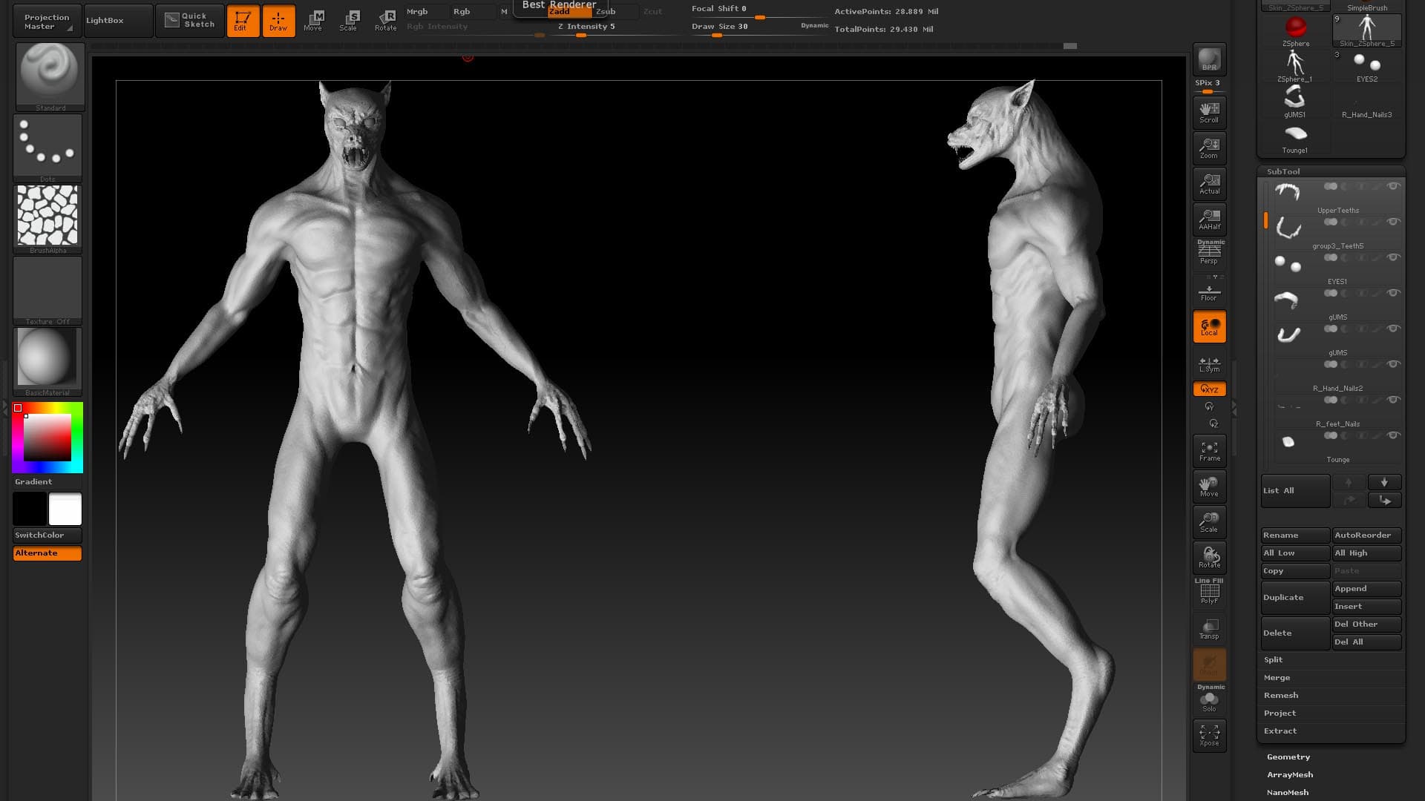Click the Xpose explode view icon
Viewport: 1425px width, 801px height.
[x=1209, y=736]
